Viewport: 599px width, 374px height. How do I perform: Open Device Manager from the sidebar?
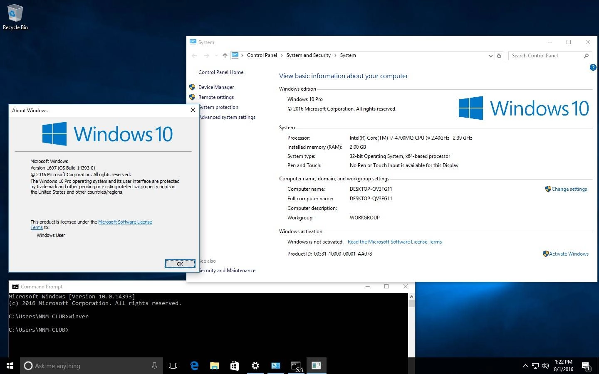[216, 87]
